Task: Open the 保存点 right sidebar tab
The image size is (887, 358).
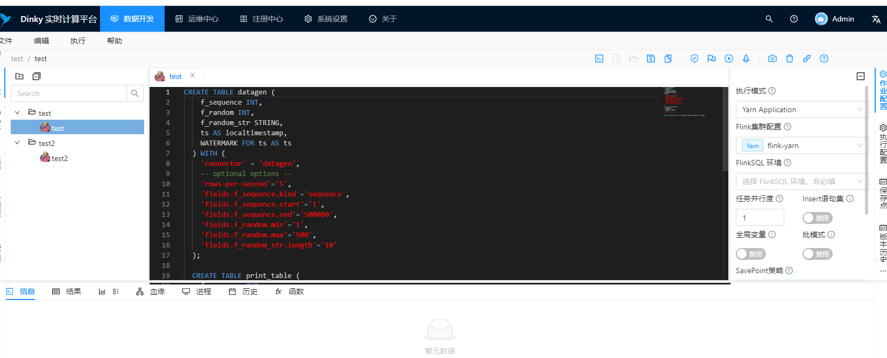Action: tap(883, 193)
